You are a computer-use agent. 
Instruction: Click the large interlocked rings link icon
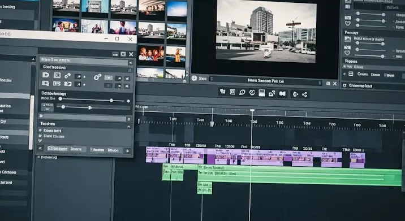97,77
